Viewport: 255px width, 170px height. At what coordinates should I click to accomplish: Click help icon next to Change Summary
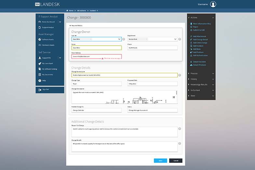click(x=180, y=75)
